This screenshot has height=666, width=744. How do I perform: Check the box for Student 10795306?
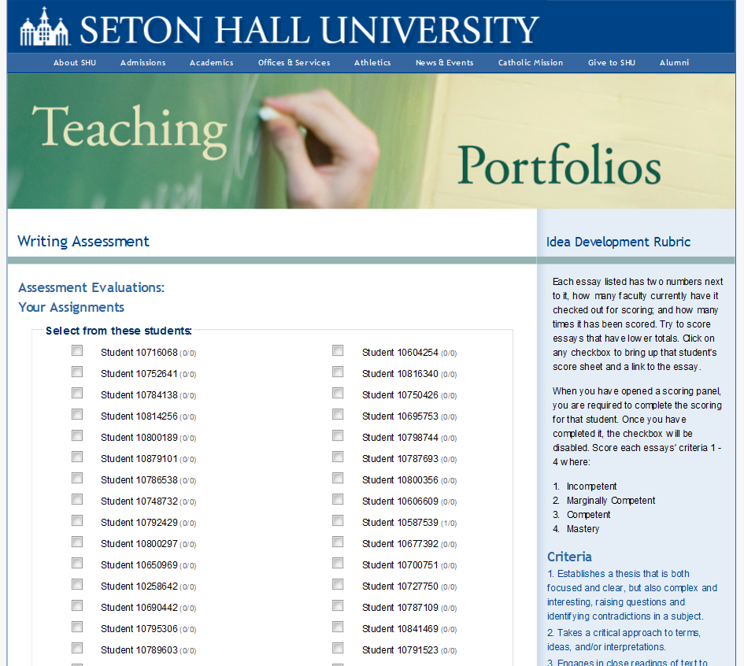click(77, 627)
